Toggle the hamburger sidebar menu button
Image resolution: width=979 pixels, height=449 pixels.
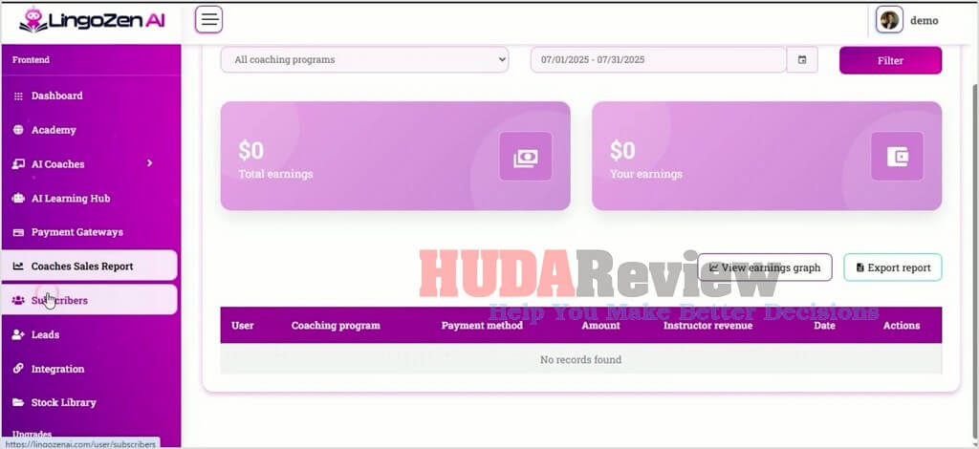(x=208, y=19)
